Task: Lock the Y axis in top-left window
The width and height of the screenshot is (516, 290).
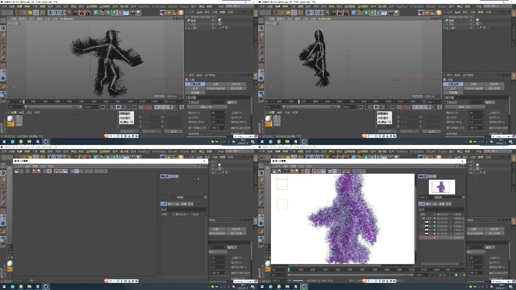Action: click(56, 13)
